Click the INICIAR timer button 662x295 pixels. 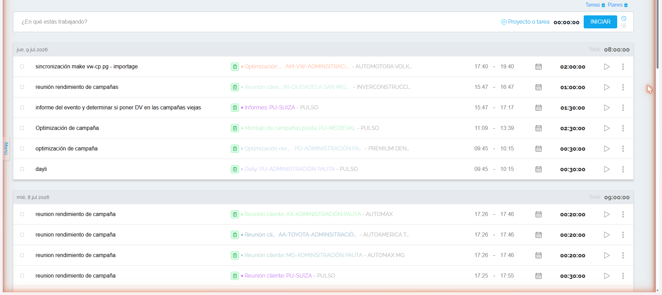(x=600, y=22)
